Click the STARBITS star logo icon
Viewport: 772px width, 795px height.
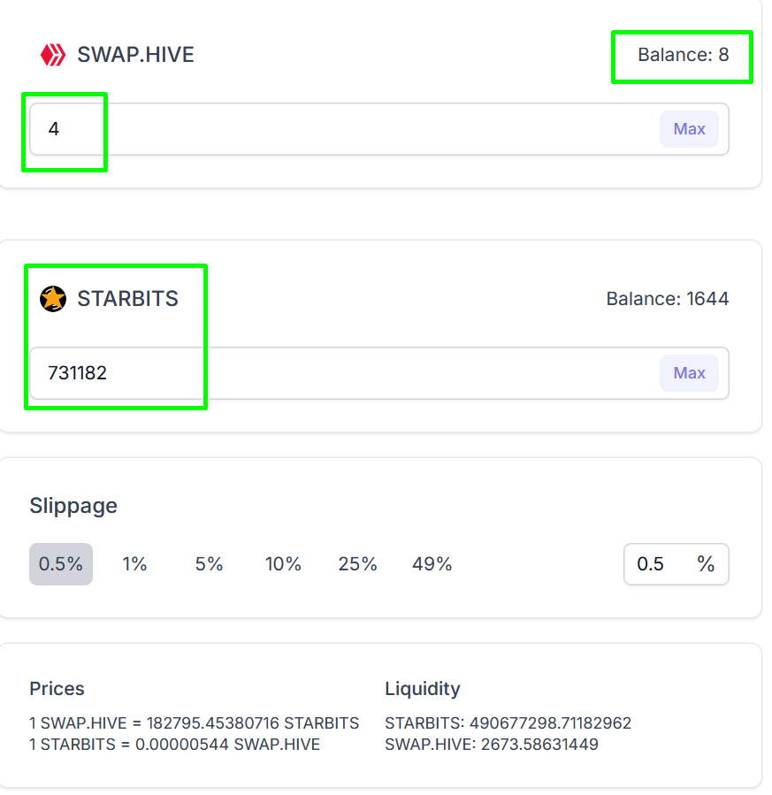click(53, 299)
